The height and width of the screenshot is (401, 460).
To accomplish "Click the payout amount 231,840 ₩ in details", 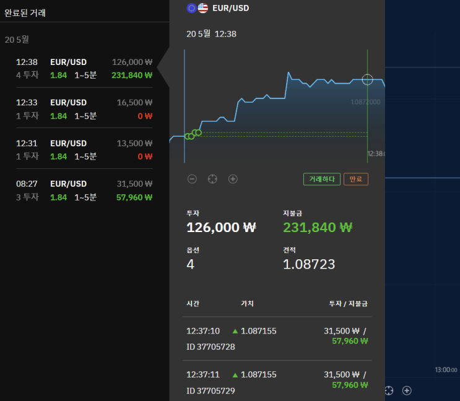I will pos(318,228).
